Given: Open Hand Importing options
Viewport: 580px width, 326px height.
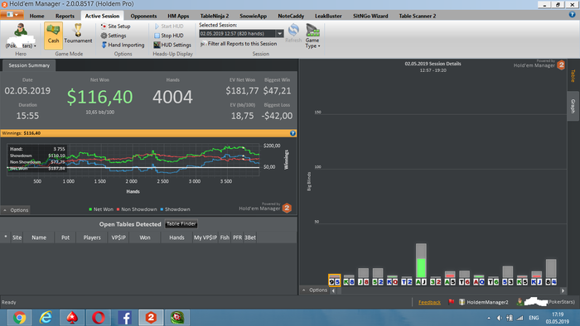Looking at the screenshot, I should click(123, 45).
